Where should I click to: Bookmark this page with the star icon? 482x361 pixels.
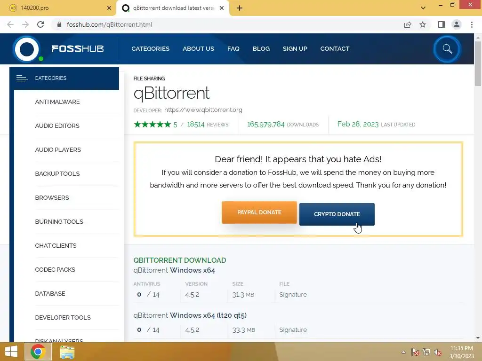423,24
